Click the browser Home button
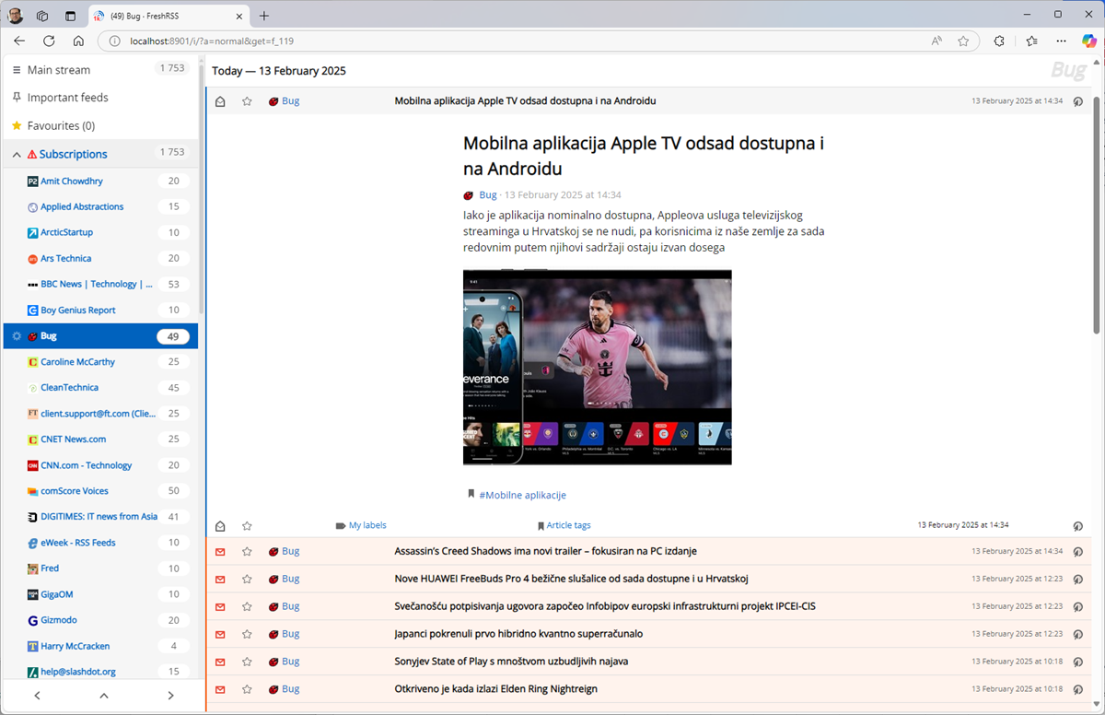This screenshot has height=715, width=1105. tap(78, 41)
